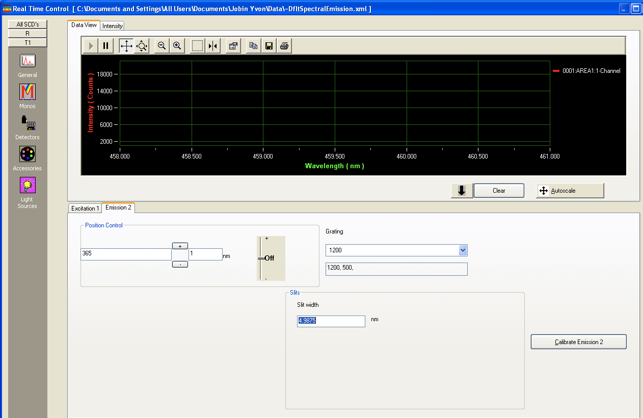Open the Monos settings icon

28,92
